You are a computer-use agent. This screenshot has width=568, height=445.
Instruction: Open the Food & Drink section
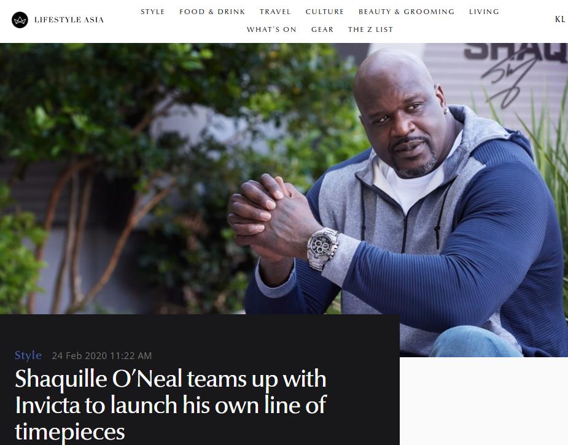point(212,12)
